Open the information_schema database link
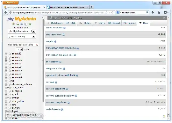Viewport: 172px width, 123px height. 22,84
